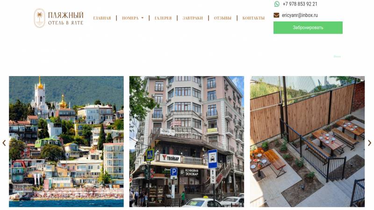Click the palm tree hotel logo
The height and width of the screenshot is (210, 374).
(x=39, y=18)
